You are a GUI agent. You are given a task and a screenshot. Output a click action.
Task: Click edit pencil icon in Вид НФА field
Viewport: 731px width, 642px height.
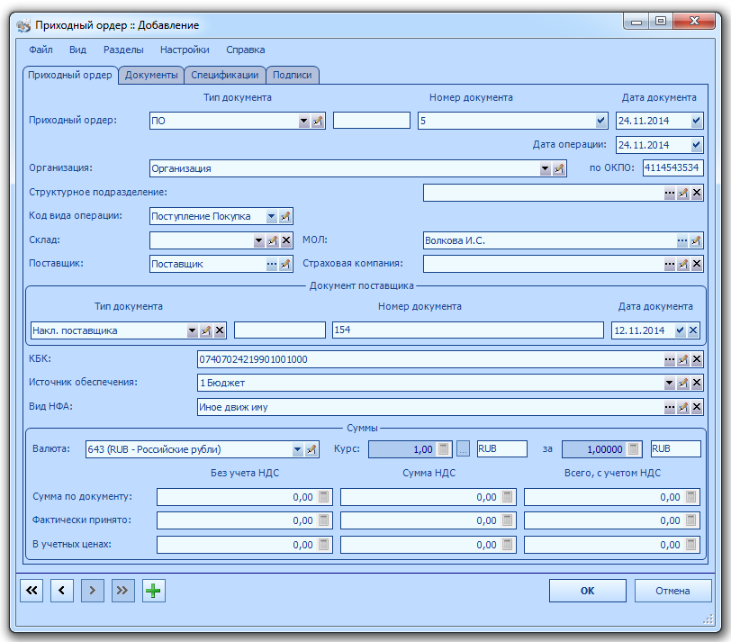click(683, 408)
